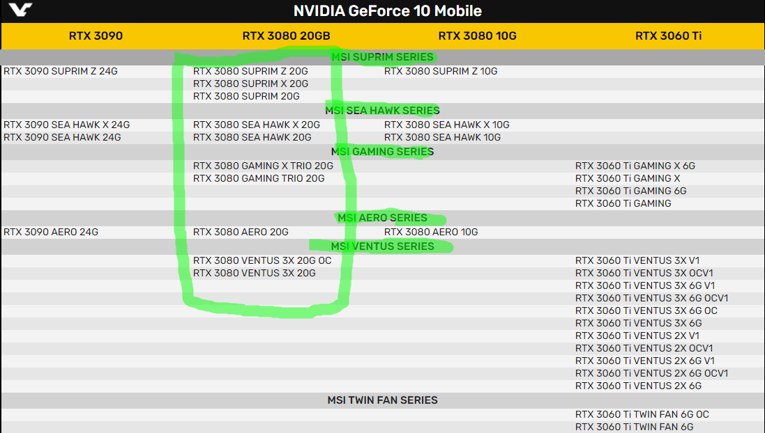Select RTX 3060 Ti VENTUS 2X 6G V1
This screenshot has height=433, width=765.
click(645, 361)
